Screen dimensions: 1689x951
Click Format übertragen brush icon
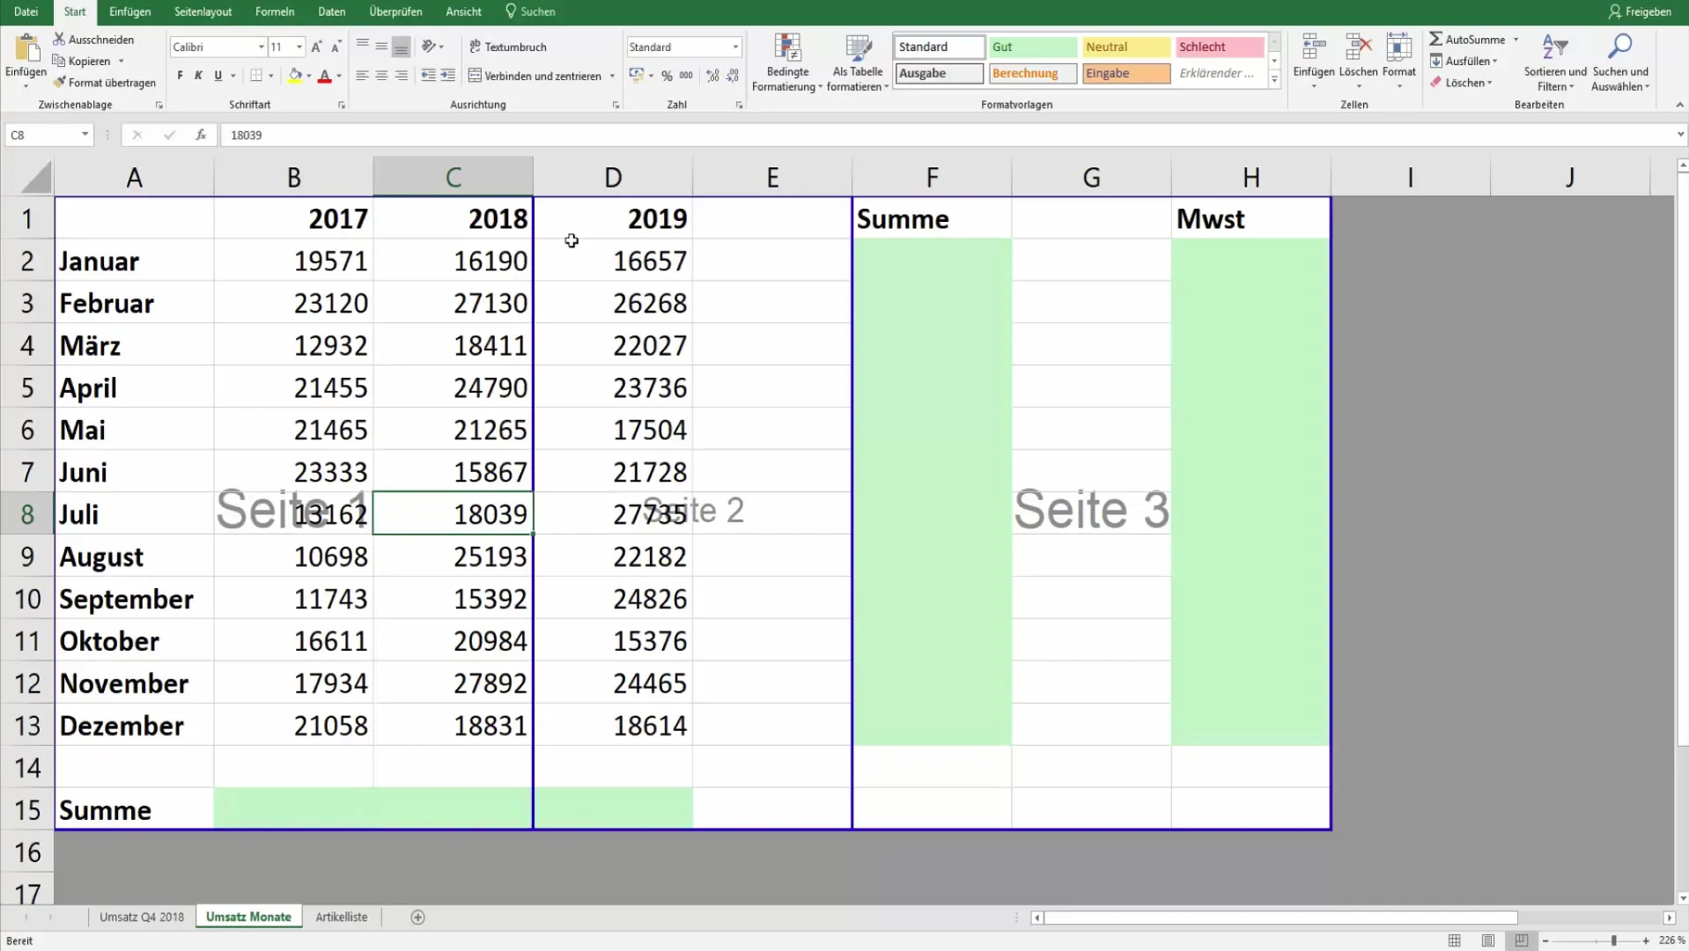tap(59, 83)
